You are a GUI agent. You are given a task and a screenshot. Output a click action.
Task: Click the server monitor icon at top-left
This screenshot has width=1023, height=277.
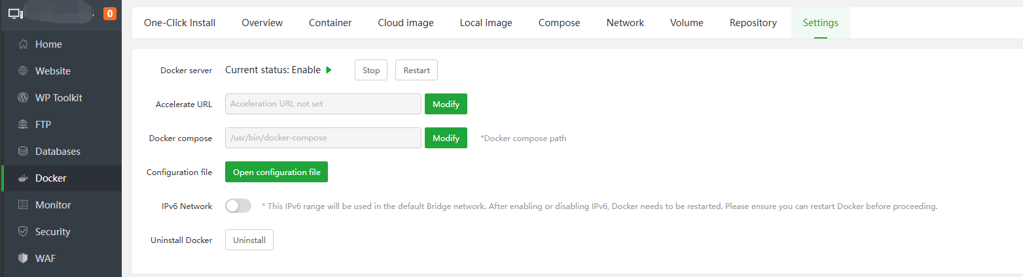point(16,13)
